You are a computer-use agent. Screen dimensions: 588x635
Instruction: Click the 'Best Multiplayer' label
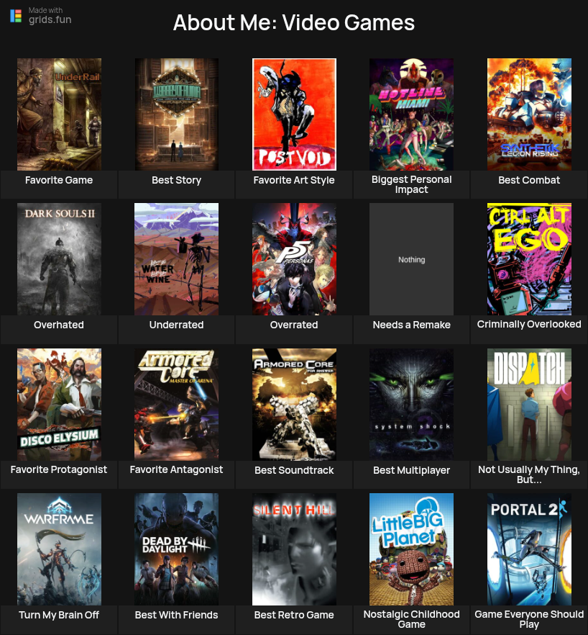tap(411, 470)
